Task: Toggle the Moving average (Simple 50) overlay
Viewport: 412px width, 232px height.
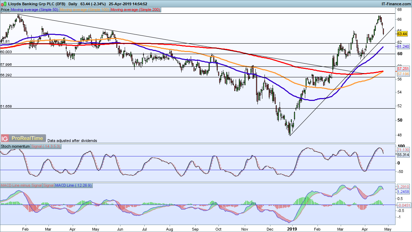Action: pyautogui.click(x=34, y=9)
